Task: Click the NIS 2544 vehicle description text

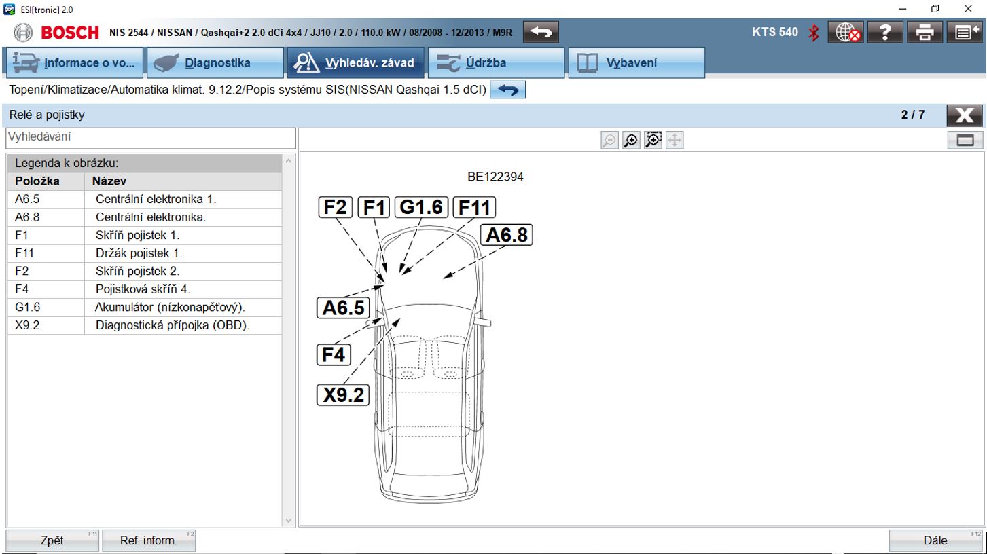Action: (x=310, y=33)
